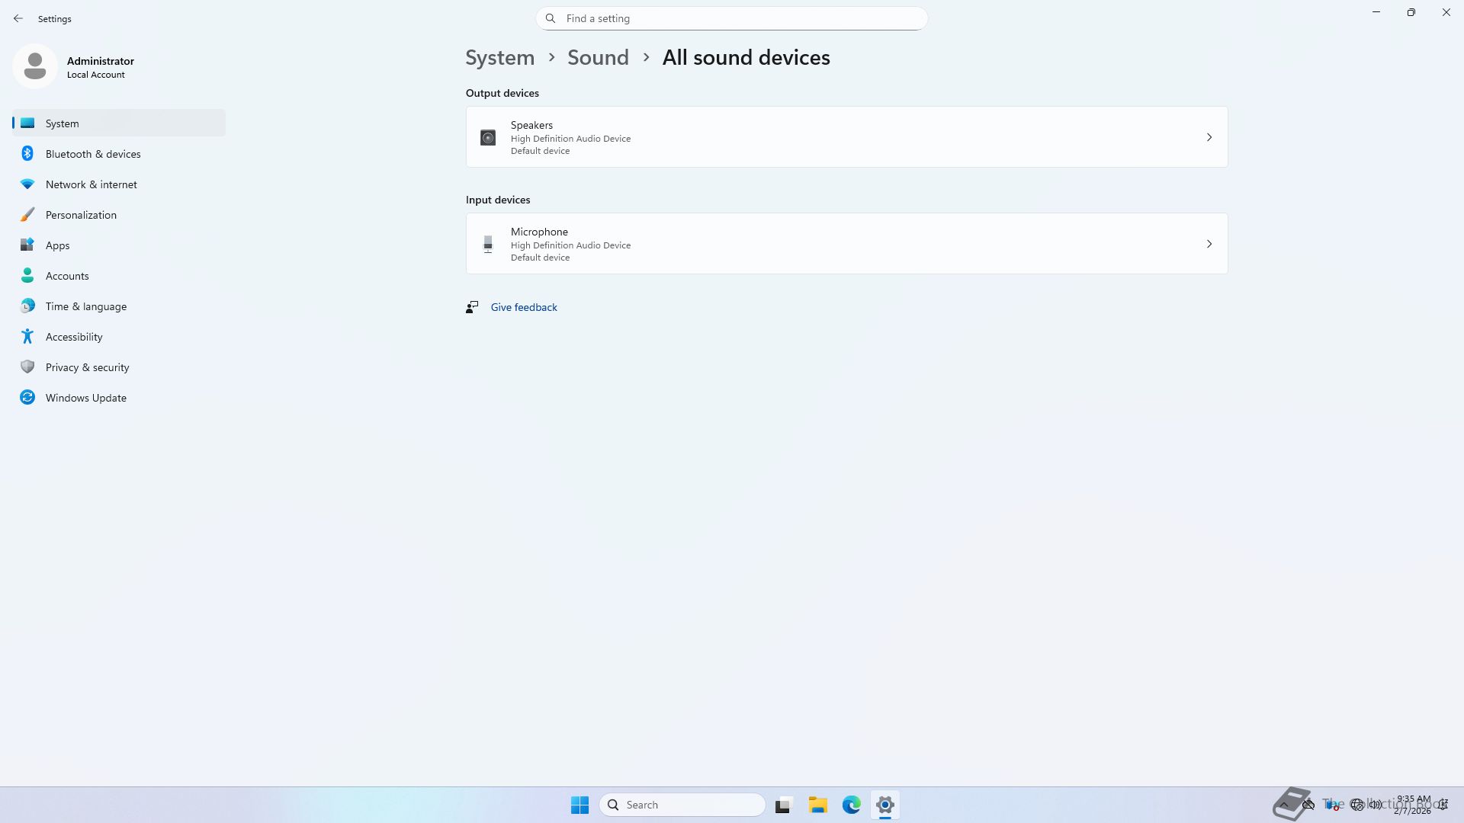
Task: Click the Administrator profile picture
Action: point(35,66)
